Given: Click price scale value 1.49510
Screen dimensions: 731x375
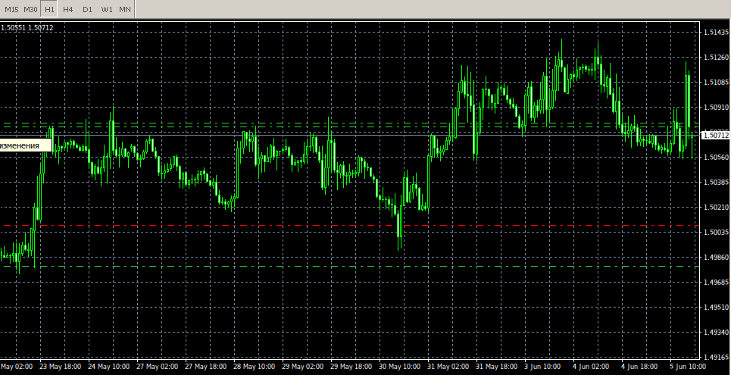Looking at the screenshot, I should pos(716,307).
